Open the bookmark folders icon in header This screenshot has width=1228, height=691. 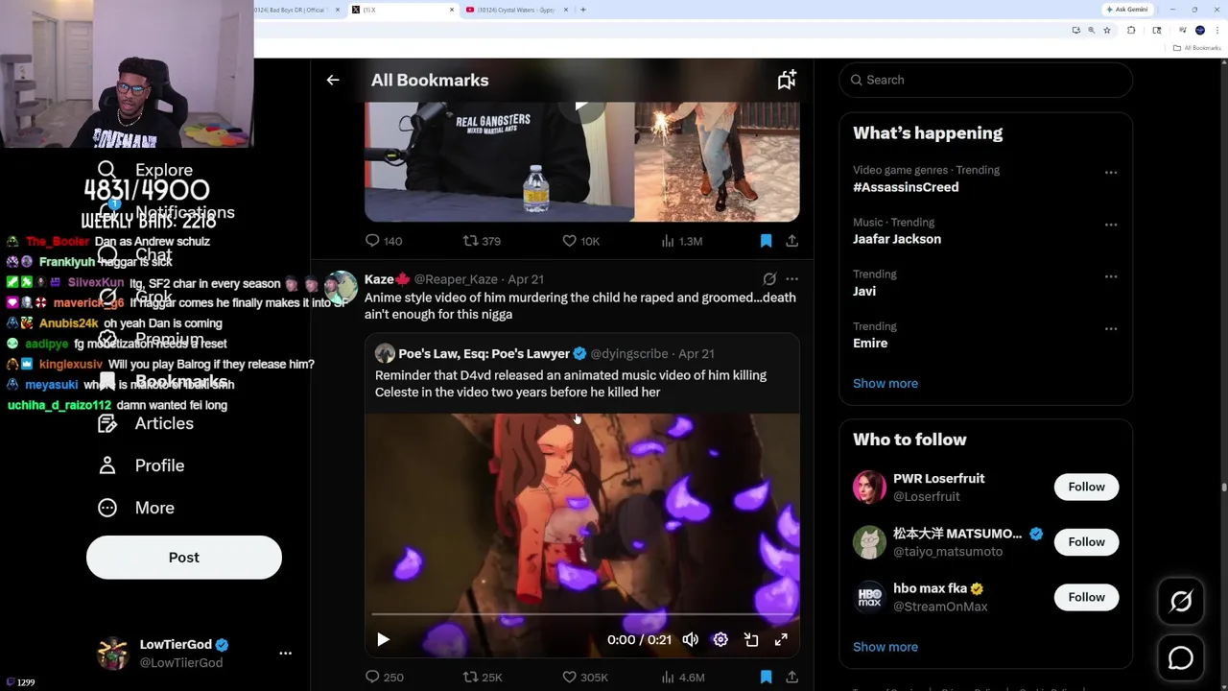coord(787,80)
